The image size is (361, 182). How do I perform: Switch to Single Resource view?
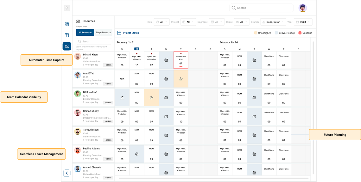coord(103,32)
